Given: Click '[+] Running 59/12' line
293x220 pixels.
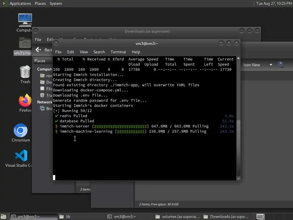Looking at the screenshot, I should [x=72, y=111].
